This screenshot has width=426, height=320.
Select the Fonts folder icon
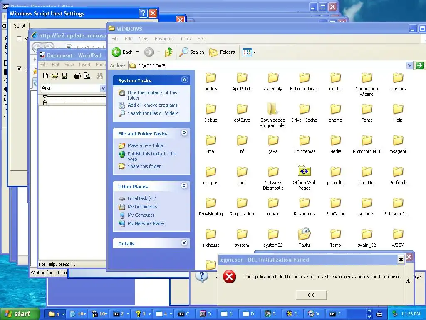point(367,109)
